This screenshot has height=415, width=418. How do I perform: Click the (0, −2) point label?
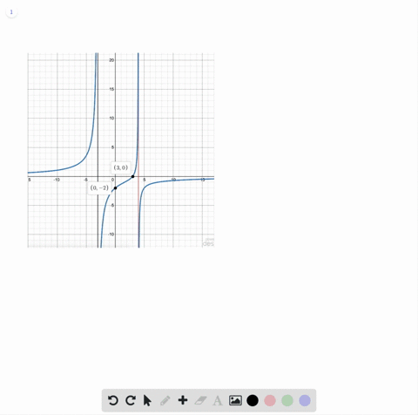coord(99,187)
